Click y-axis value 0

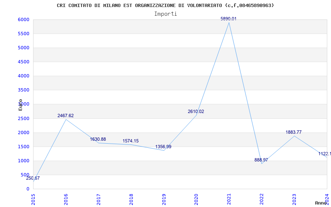coord(28,189)
